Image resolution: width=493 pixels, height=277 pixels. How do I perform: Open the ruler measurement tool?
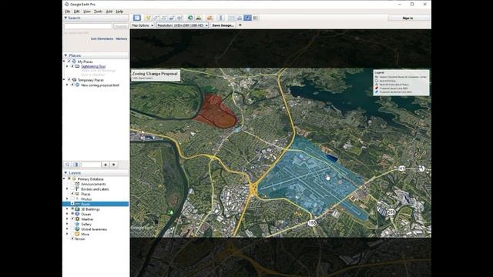[x=221, y=18]
